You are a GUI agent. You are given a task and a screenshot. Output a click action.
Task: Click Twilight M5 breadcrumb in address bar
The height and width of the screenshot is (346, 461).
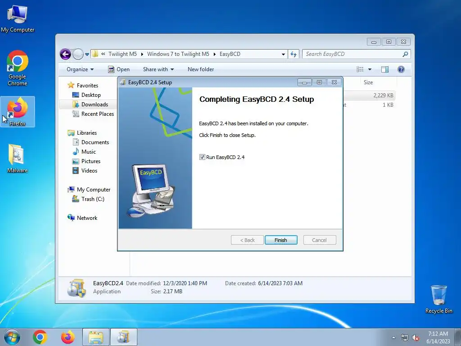122,54
